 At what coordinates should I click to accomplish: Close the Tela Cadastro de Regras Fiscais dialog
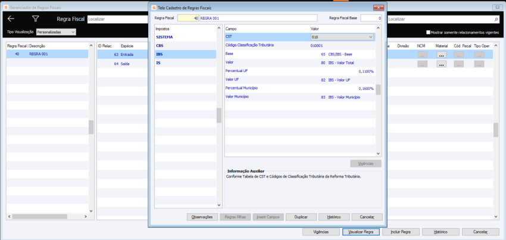click(379, 7)
